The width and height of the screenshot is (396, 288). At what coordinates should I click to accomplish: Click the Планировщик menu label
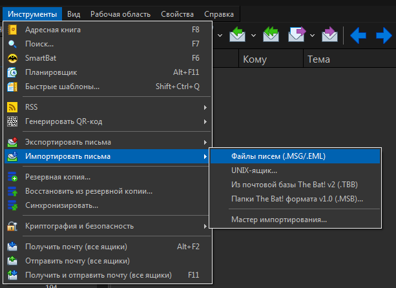point(51,72)
